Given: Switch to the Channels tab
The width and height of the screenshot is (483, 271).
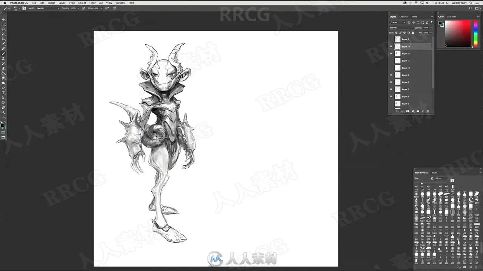Looking at the screenshot, I should [404, 17].
